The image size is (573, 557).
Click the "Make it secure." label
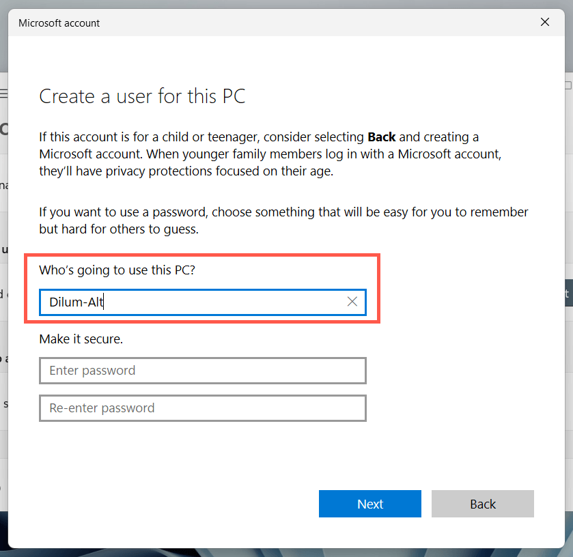click(x=81, y=339)
